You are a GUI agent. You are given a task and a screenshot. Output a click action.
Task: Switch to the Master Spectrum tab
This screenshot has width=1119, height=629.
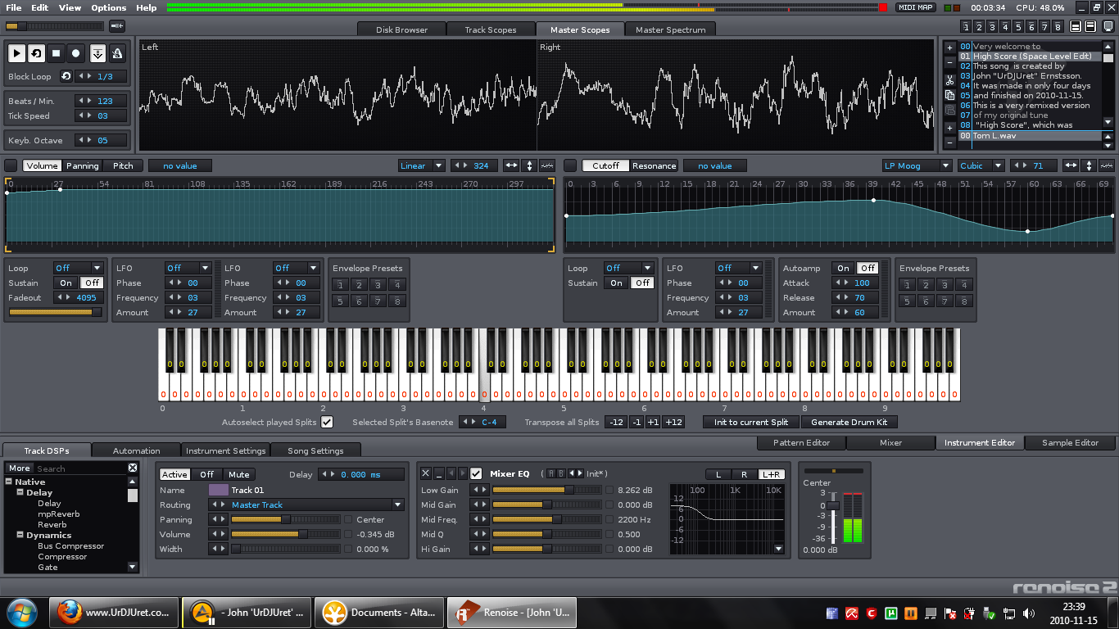(x=670, y=29)
